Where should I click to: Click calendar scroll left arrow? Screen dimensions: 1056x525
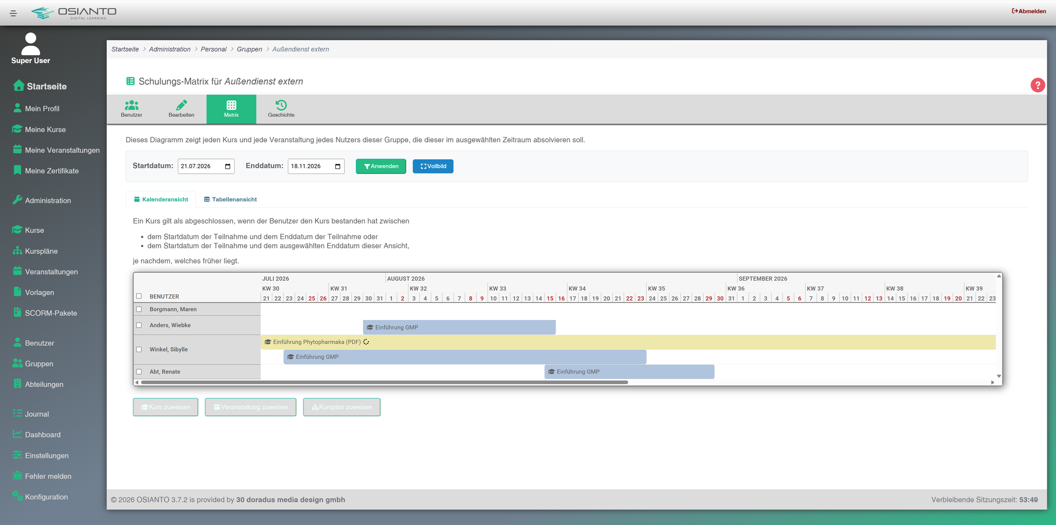coord(137,382)
